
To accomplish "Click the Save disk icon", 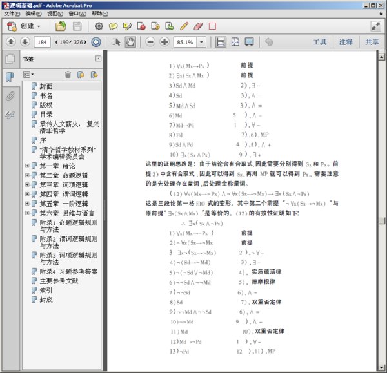I will (x=77, y=26).
